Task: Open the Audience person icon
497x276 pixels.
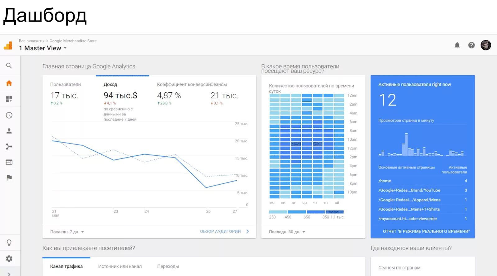Action: [x=9, y=131]
